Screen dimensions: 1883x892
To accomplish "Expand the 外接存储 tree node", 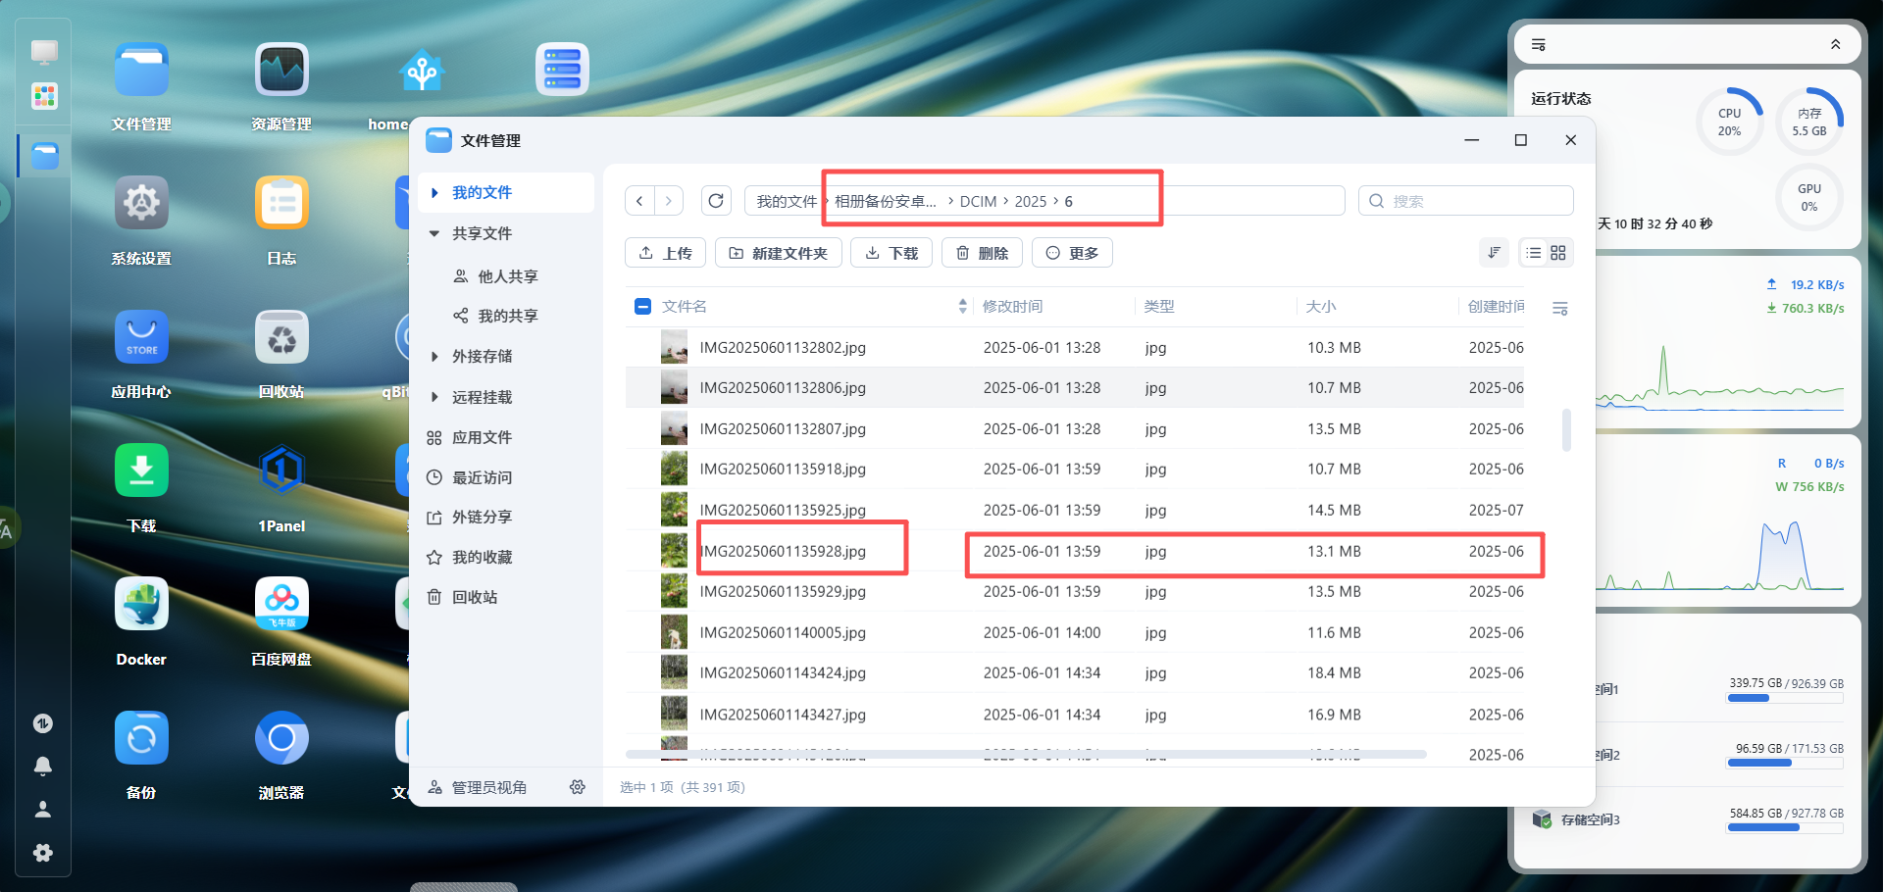I will pyautogui.click(x=434, y=357).
